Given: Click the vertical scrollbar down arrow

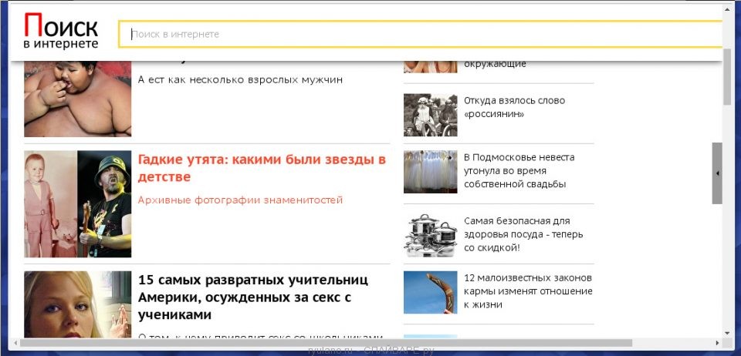Looking at the screenshot, I should [x=727, y=334].
